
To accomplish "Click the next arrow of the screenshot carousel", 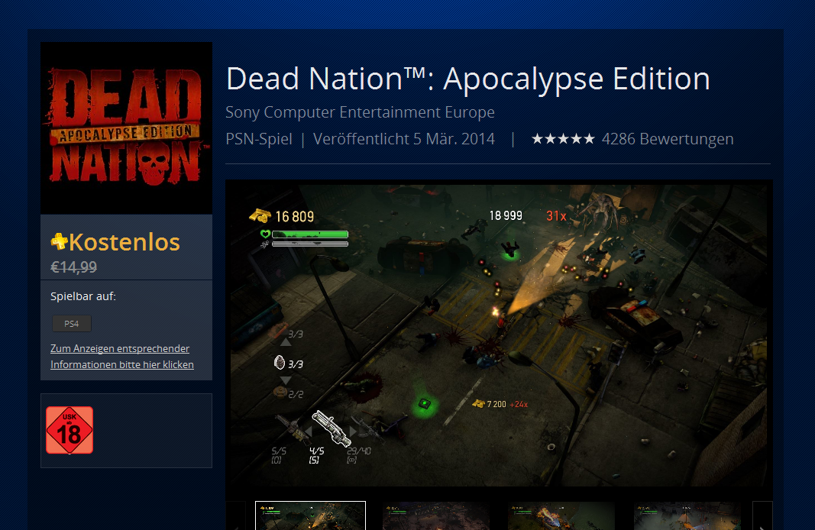I will click(762, 516).
